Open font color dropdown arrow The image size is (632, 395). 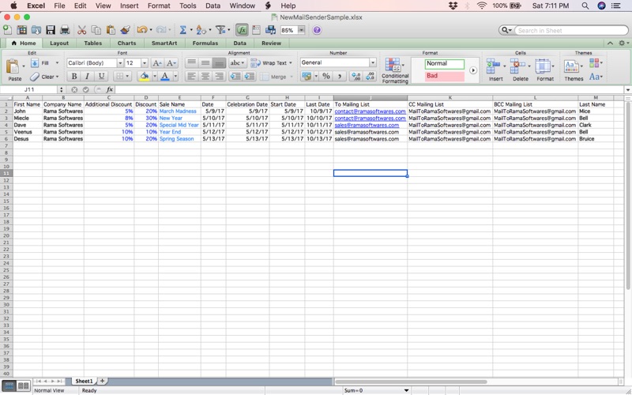pyautogui.click(x=175, y=76)
